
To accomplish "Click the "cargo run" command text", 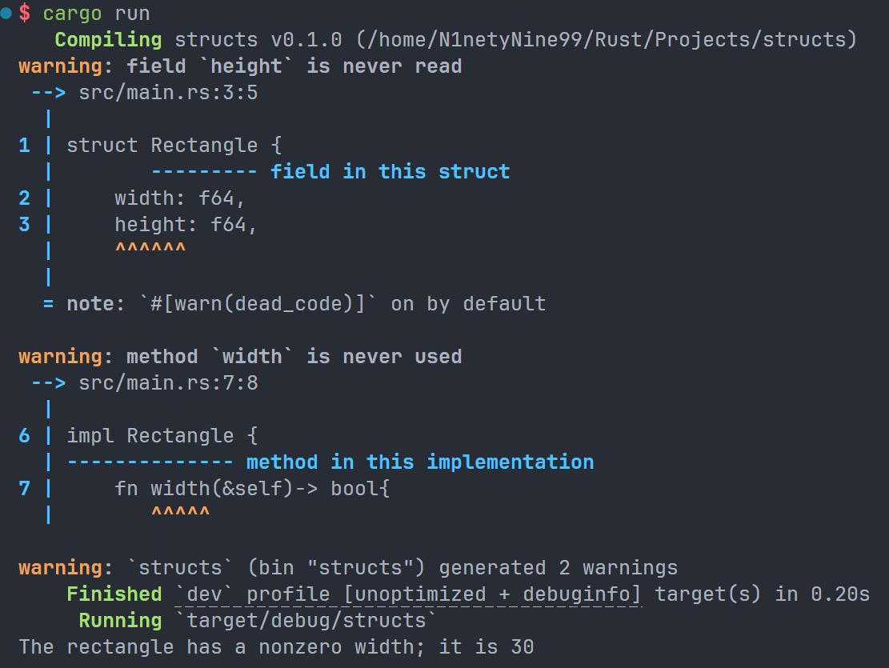I will tap(96, 14).
